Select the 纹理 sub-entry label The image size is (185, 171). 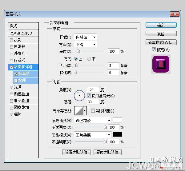[22, 81]
